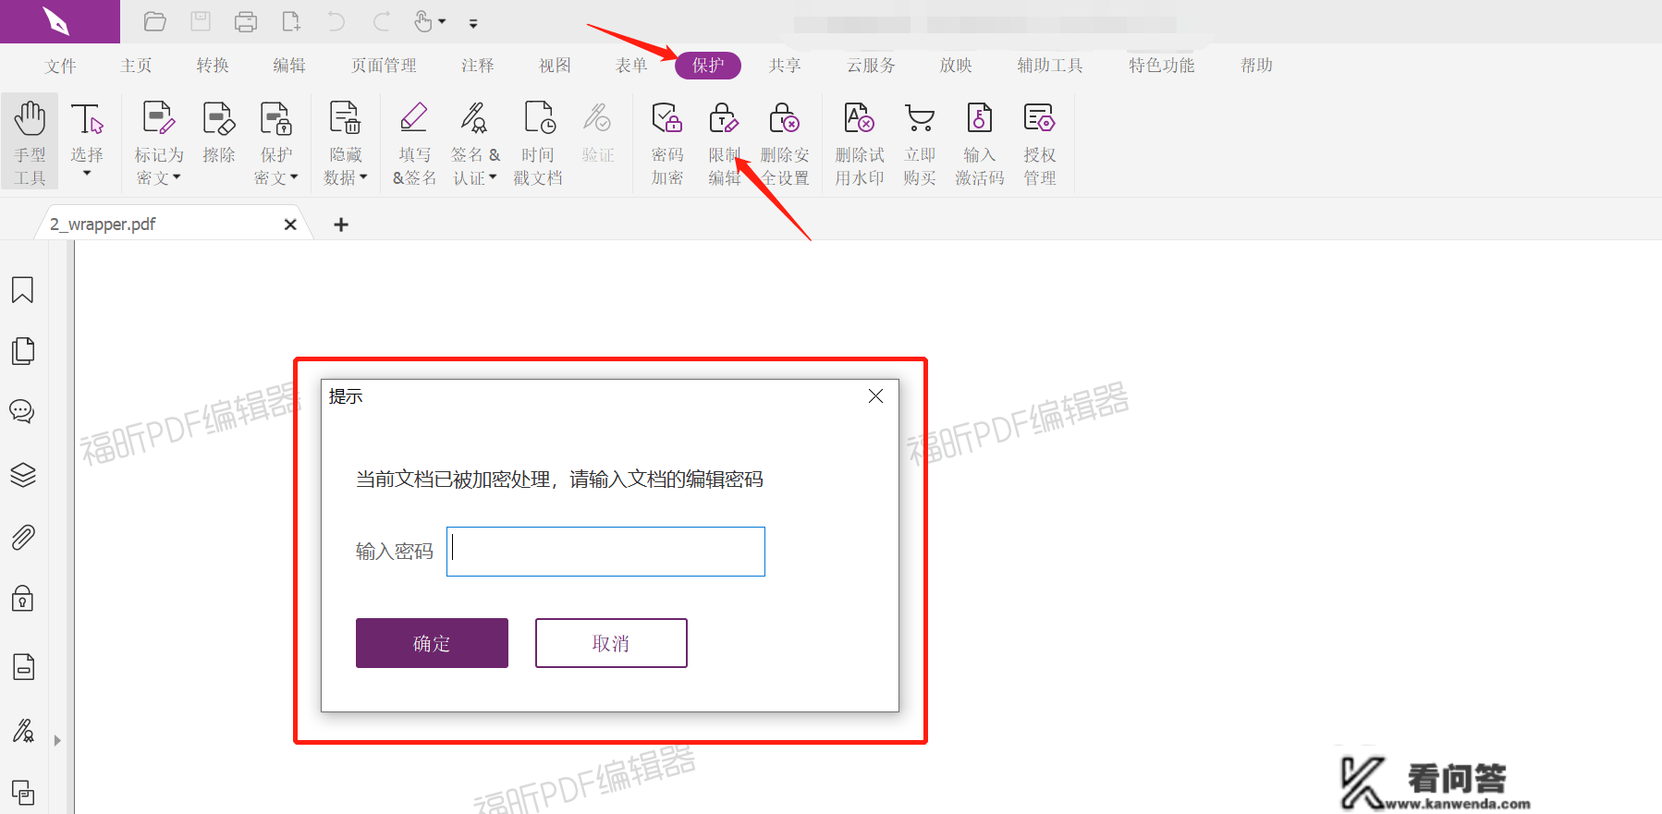Viewport: 1662px width, 814px height.
Task: Click the Select (选择) tool icon
Action: [x=87, y=120]
